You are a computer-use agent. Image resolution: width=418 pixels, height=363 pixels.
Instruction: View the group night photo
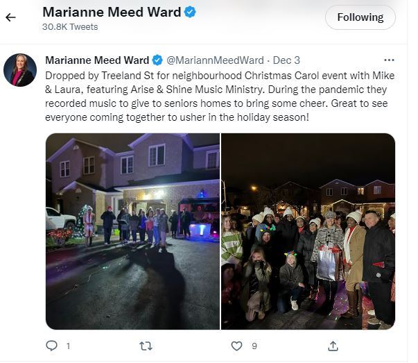click(308, 231)
